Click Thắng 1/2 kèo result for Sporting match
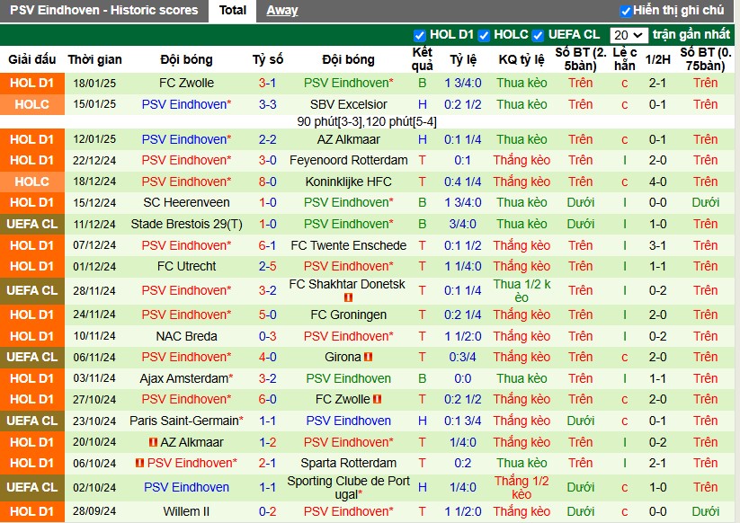The width and height of the screenshot is (740, 523). click(522, 487)
